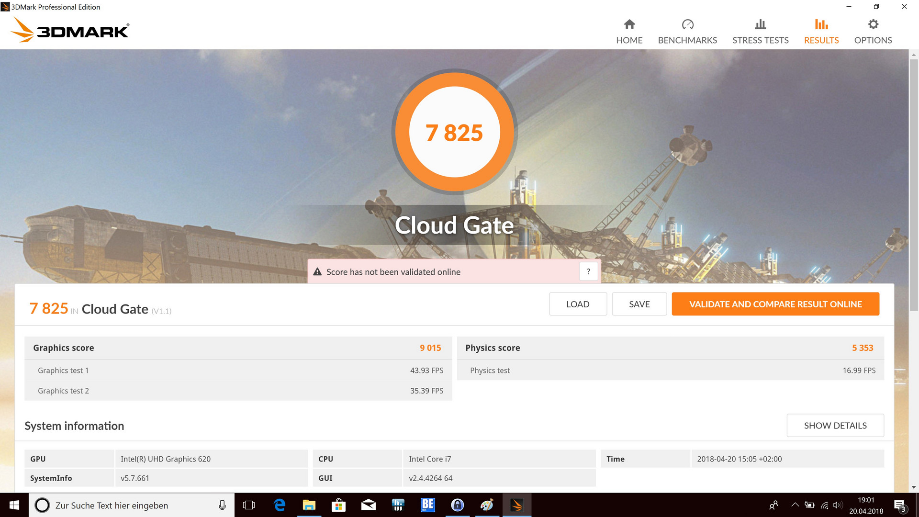Click the Time value 2018-04-20 15:05
Screen dimensions: 919x517
[740, 459]
